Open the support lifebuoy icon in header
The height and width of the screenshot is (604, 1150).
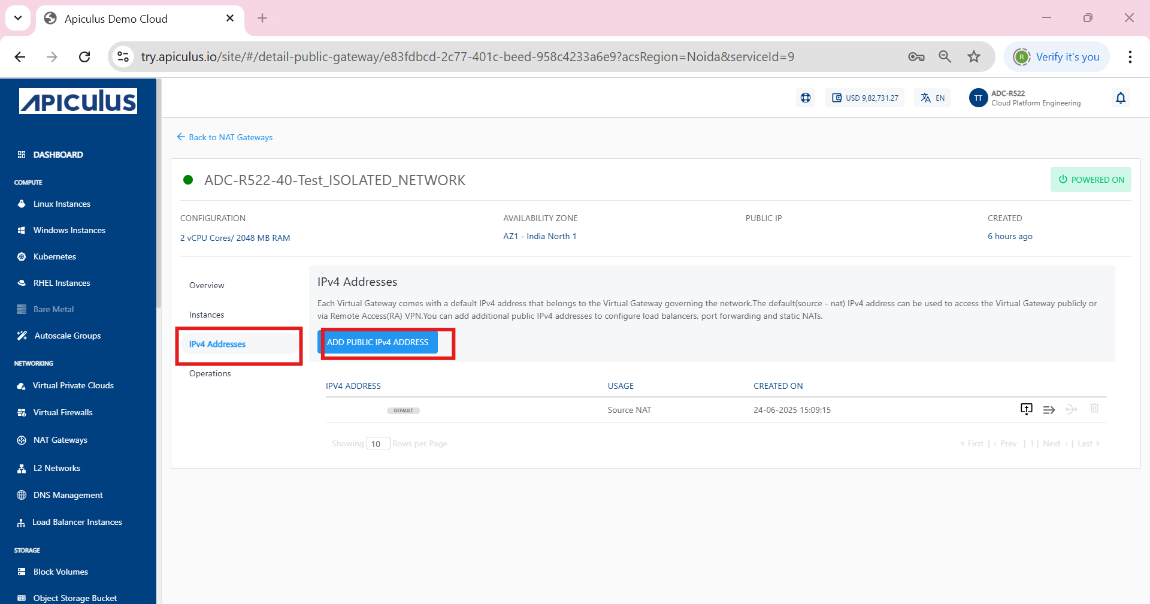[806, 98]
